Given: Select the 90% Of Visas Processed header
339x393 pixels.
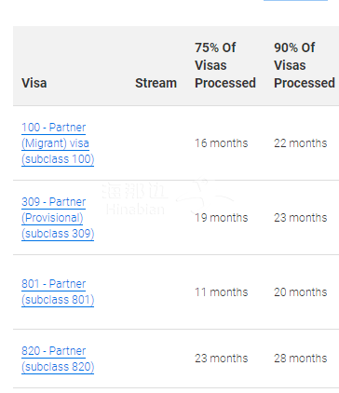Looking at the screenshot, I should click(305, 65).
